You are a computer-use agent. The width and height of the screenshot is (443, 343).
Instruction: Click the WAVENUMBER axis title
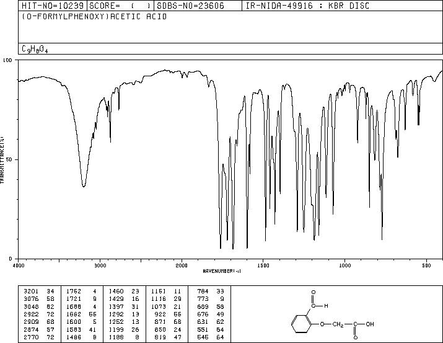[222, 271]
